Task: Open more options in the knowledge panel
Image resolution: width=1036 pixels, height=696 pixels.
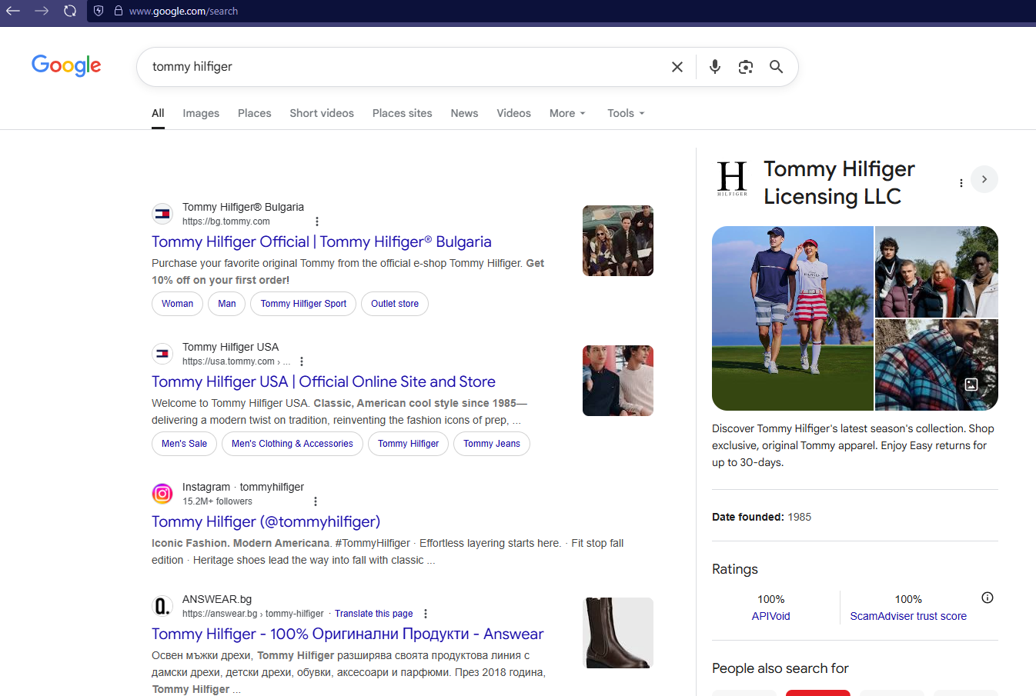Action: click(x=961, y=183)
